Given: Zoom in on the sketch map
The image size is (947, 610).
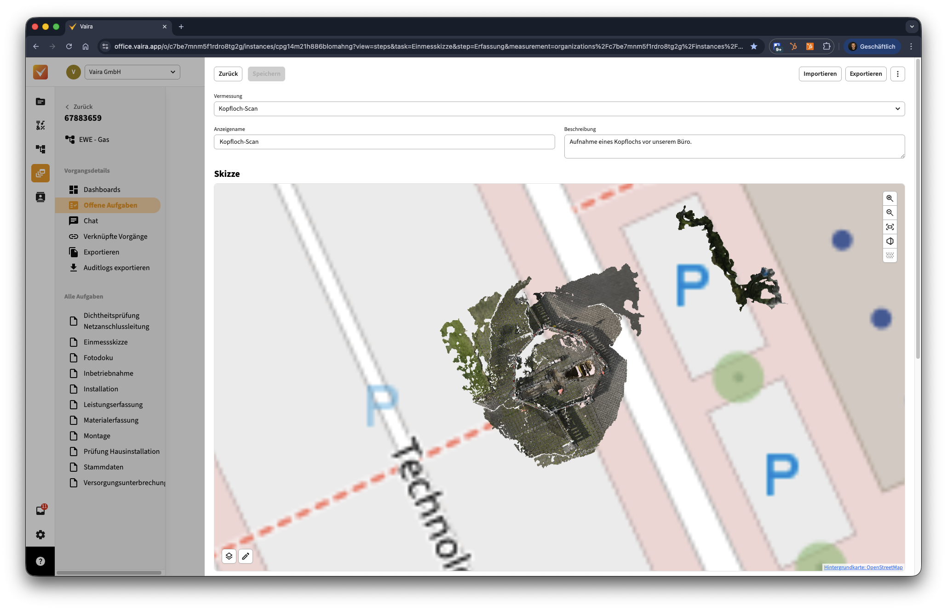Looking at the screenshot, I should click(890, 198).
